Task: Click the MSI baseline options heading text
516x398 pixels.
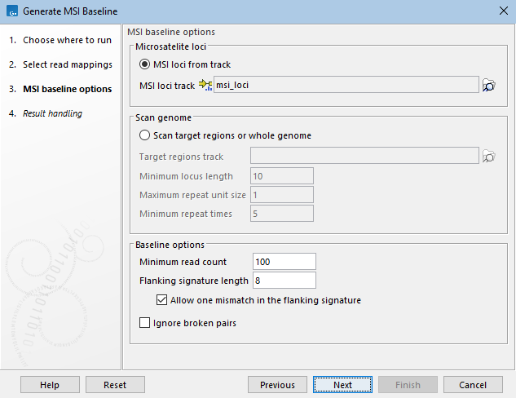Action: click(171, 32)
